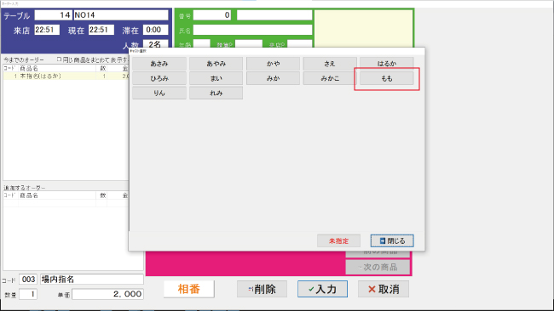Toggle 同じ商品をまとめて表示 checkbox

[59, 59]
